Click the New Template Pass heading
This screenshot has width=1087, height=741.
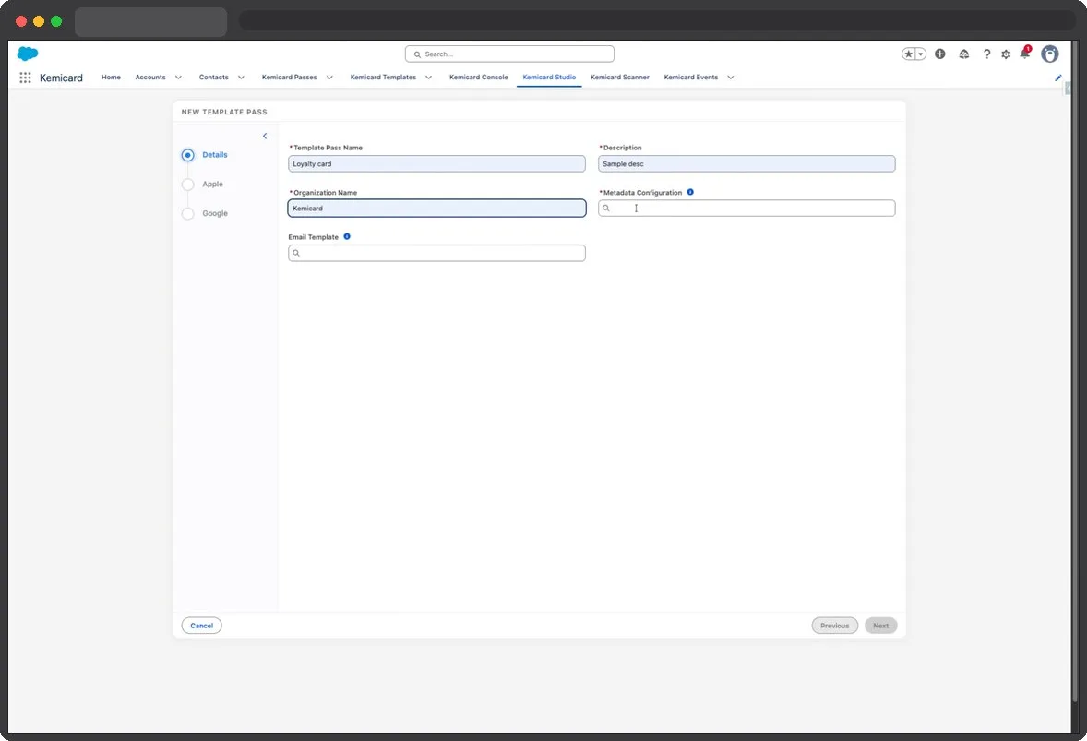pyautogui.click(x=224, y=112)
